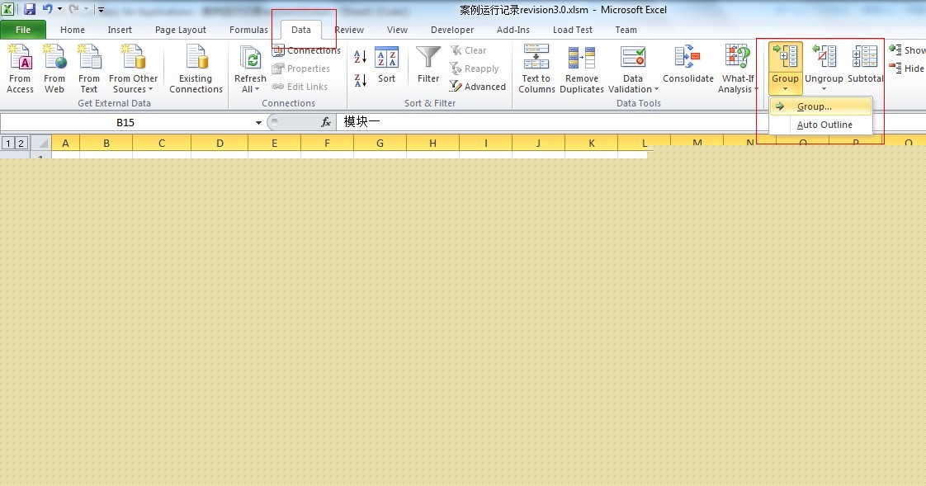The image size is (926, 486).
Task: Import data From Web
Action: tap(54, 68)
